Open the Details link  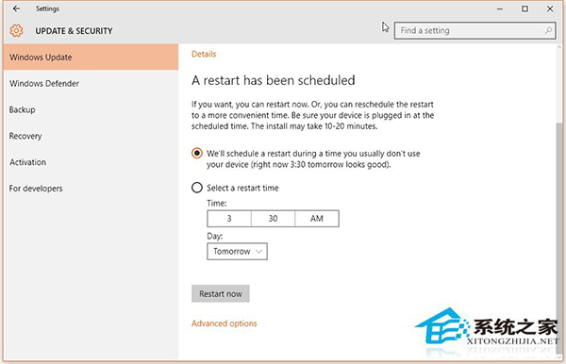[204, 54]
